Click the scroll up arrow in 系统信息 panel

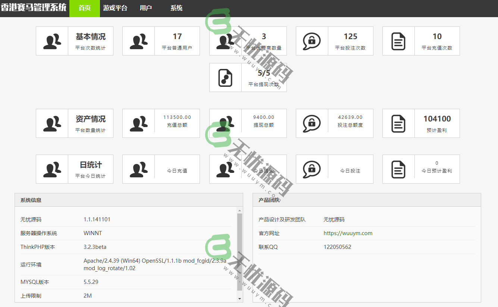[x=239, y=211]
